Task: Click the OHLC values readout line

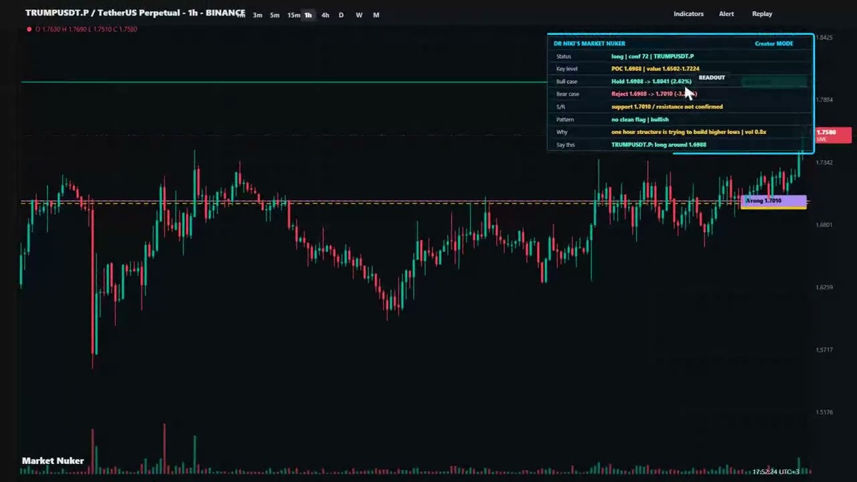Action: point(86,29)
